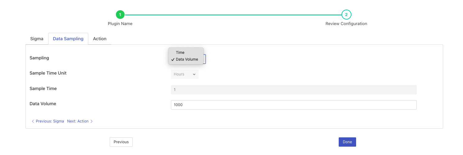Open the Action tab
The height and width of the screenshot is (155, 463).
click(x=100, y=39)
